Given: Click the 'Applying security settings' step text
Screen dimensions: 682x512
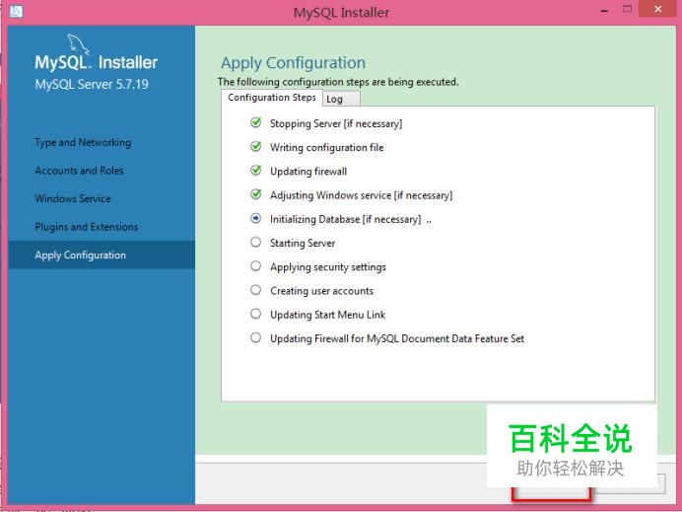Looking at the screenshot, I should 328,267.
